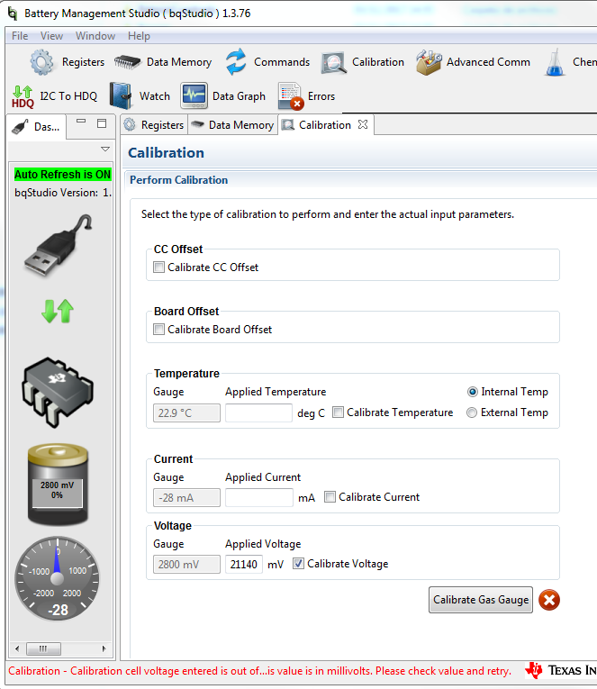Image resolution: width=597 pixels, height=689 pixels.
Task: Open the View menu
Action: point(51,36)
